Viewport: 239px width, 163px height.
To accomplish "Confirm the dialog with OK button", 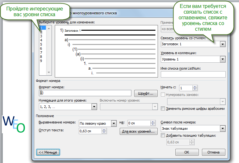I will click(186, 152).
